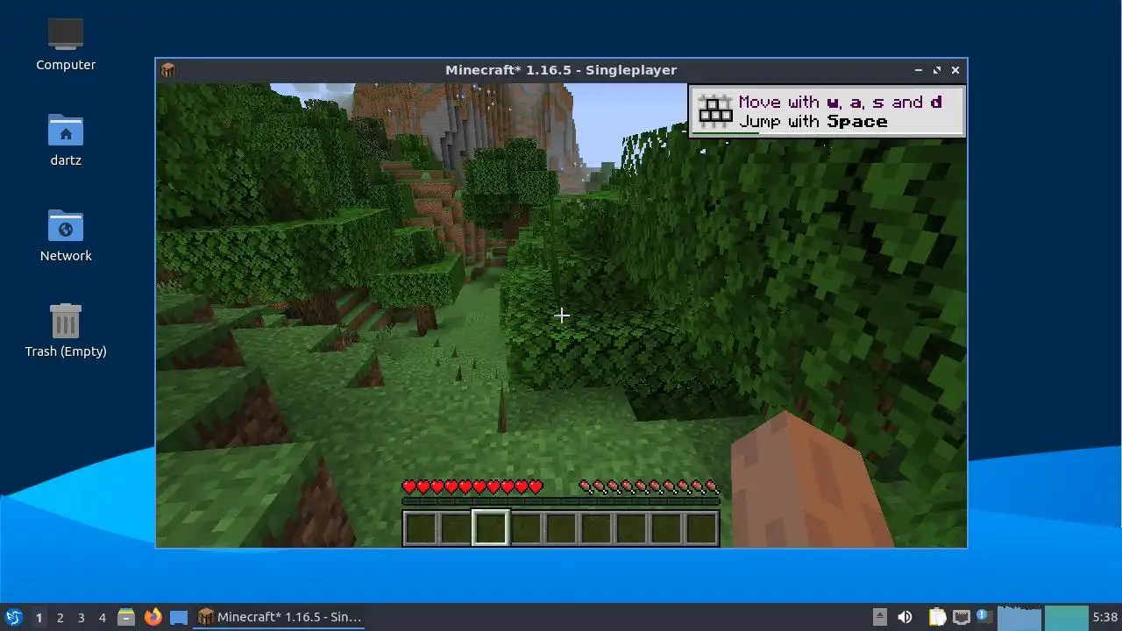Select the second hotbar slot in Minecraft
This screenshot has width=1122, height=631.
click(456, 528)
